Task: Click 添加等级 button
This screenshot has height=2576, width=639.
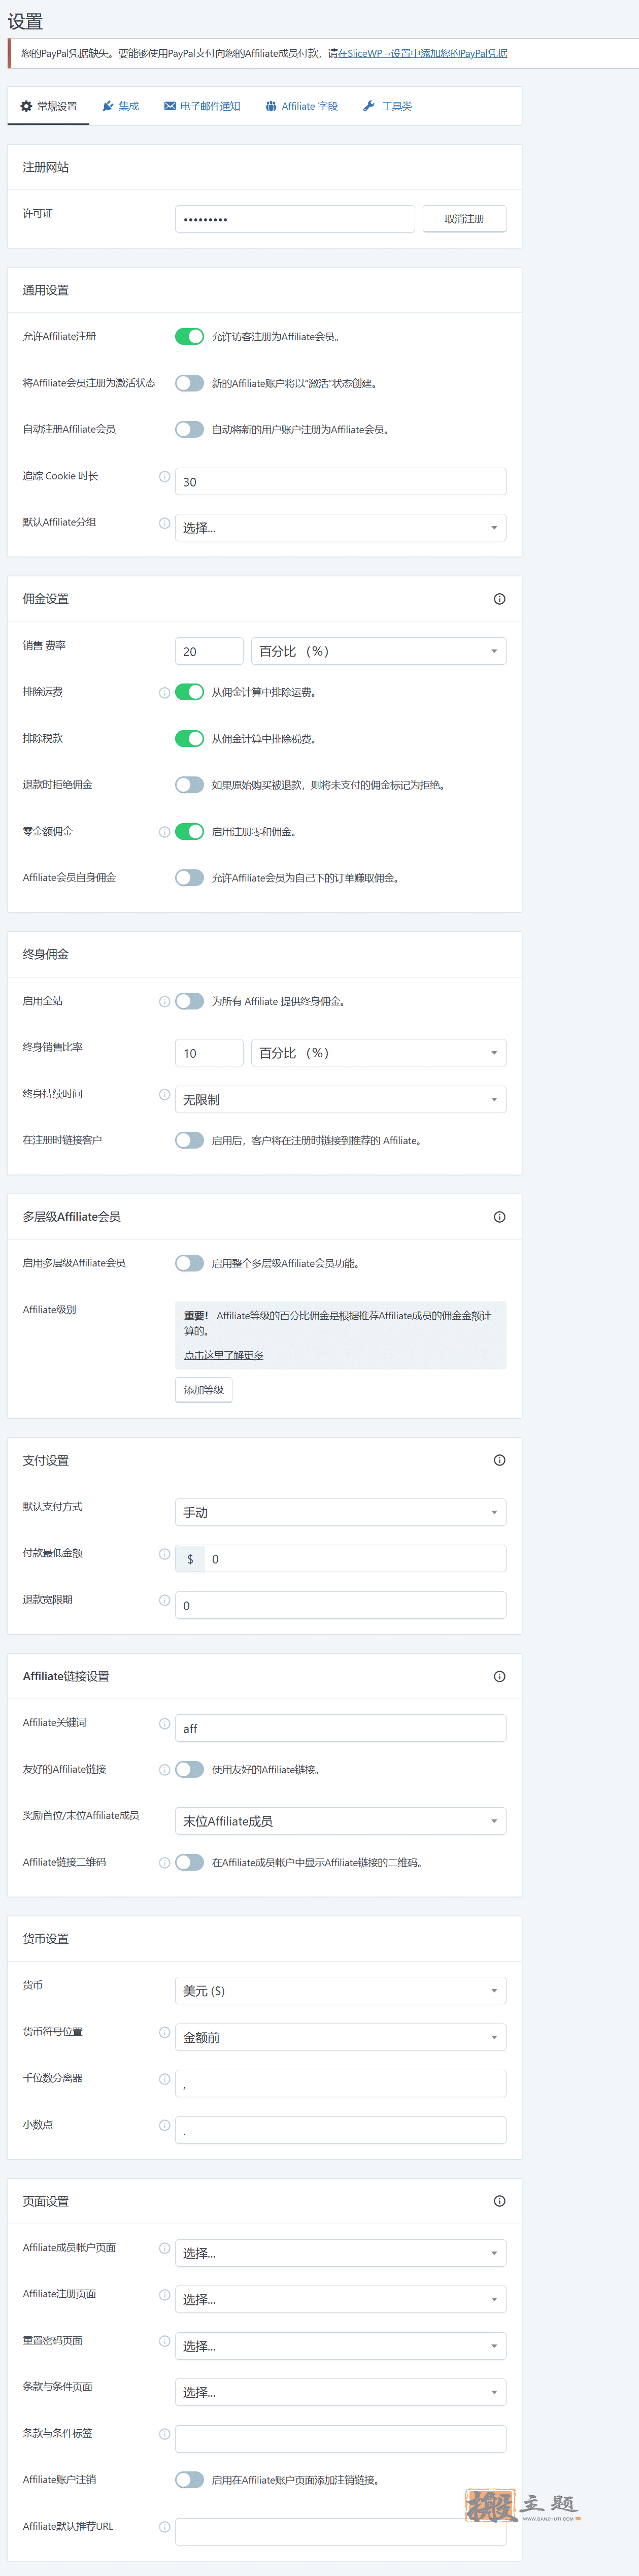Action: coord(204,1390)
